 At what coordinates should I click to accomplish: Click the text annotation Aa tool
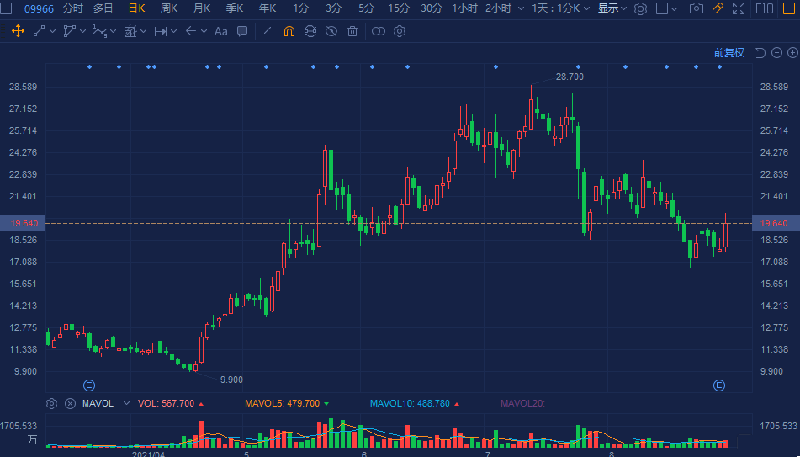pyautogui.click(x=221, y=31)
